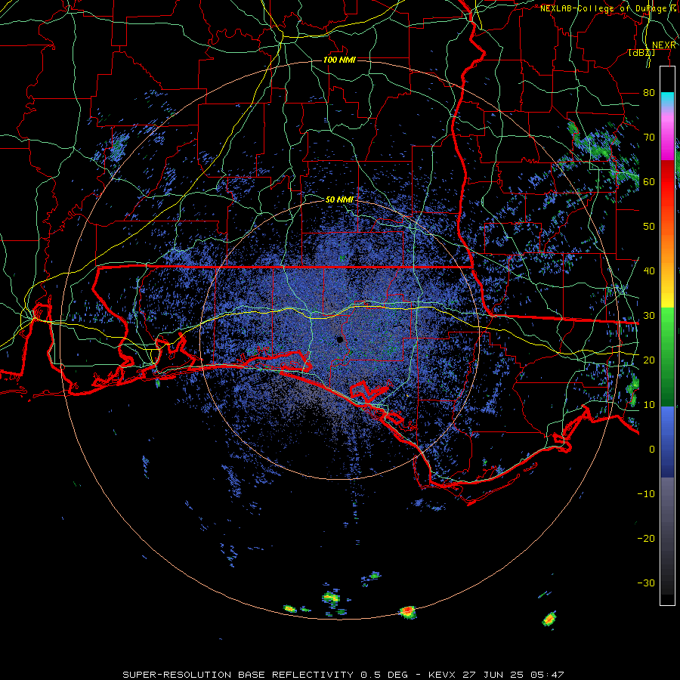Click the -10 value on dBZ scale
The width and height of the screenshot is (680, 680).
pyautogui.click(x=646, y=493)
